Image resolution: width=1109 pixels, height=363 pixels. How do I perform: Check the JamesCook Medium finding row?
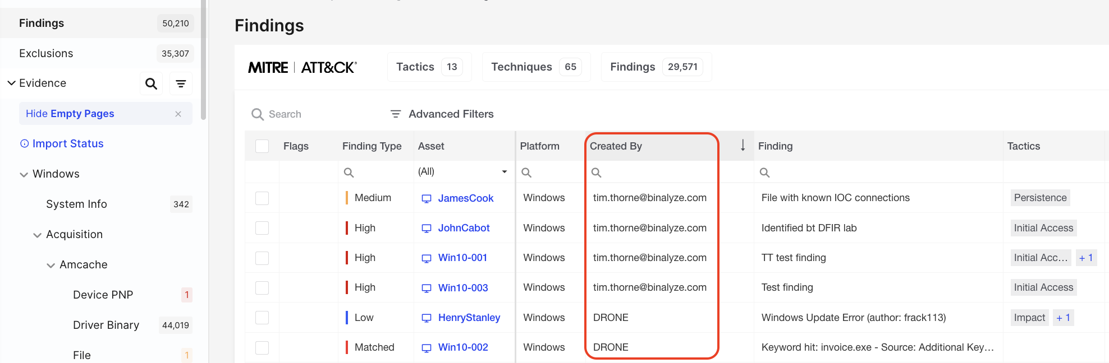click(x=262, y=198)
